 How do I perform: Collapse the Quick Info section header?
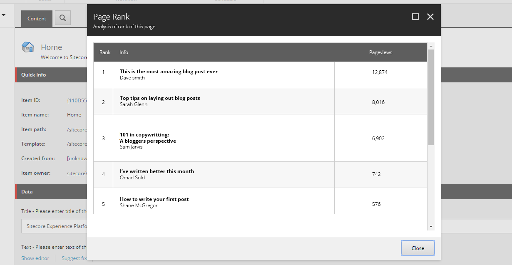coord(51,75)
